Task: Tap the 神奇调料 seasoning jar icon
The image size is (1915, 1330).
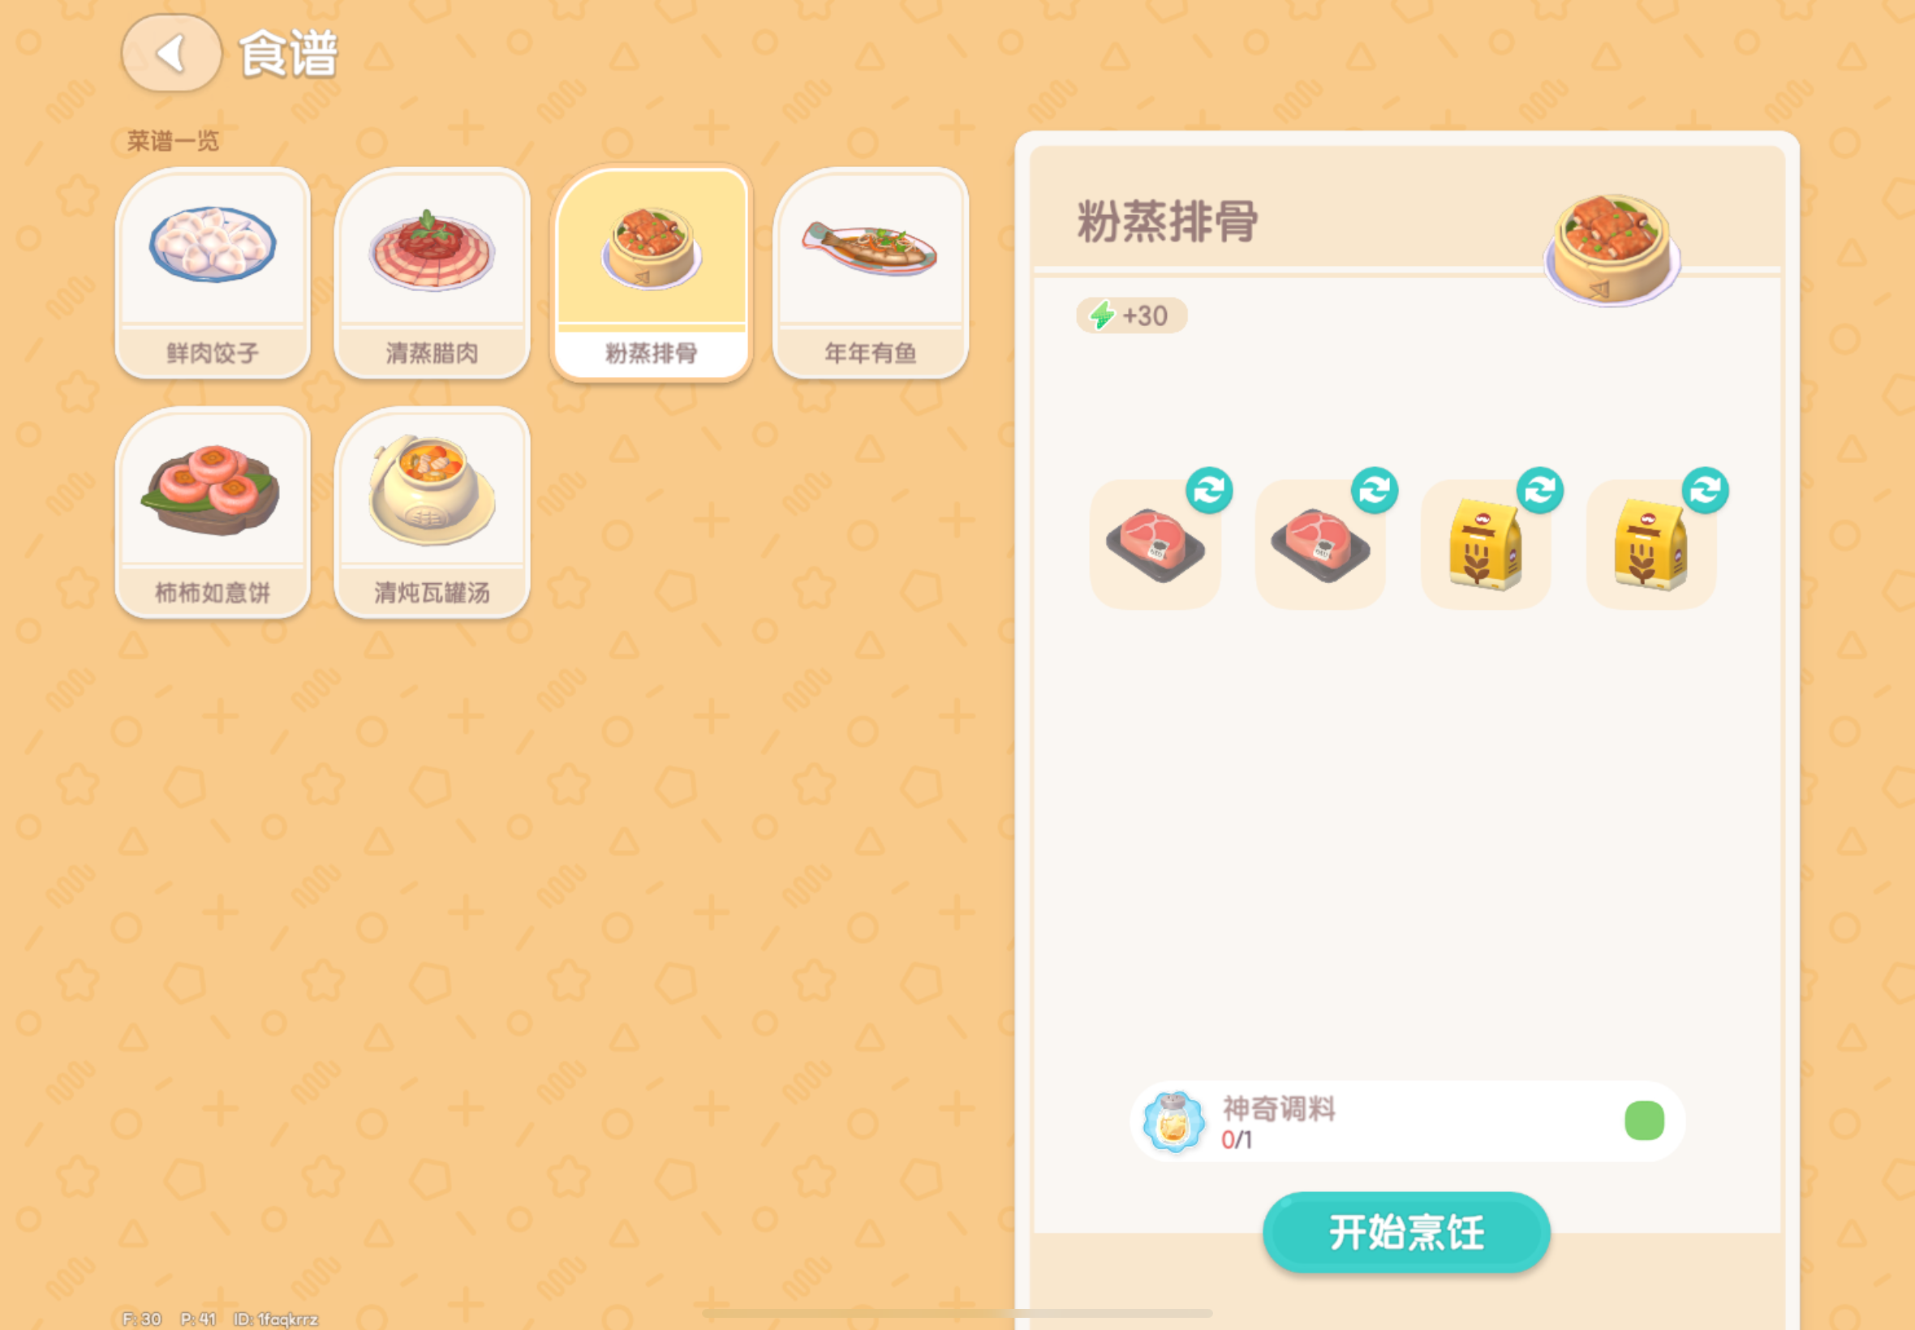Action: coord(1174,1122)
